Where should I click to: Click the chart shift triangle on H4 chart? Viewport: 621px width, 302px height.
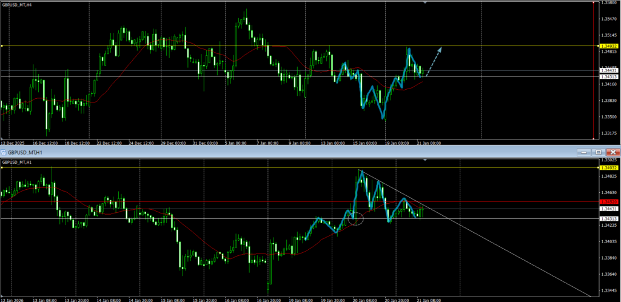pyautogui.click(x=425, y=3)
